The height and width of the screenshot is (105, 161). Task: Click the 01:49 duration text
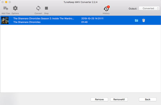(x=85, y=22)
